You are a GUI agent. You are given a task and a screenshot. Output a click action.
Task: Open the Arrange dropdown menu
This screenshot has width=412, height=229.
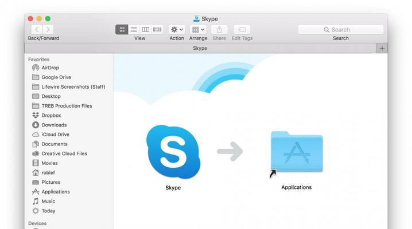pyautogui.click(x=198, y=30)
